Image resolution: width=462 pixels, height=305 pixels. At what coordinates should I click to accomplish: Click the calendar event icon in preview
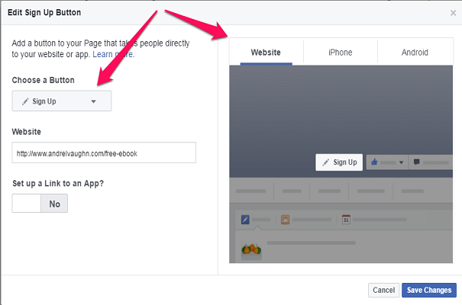pos(345,220)
